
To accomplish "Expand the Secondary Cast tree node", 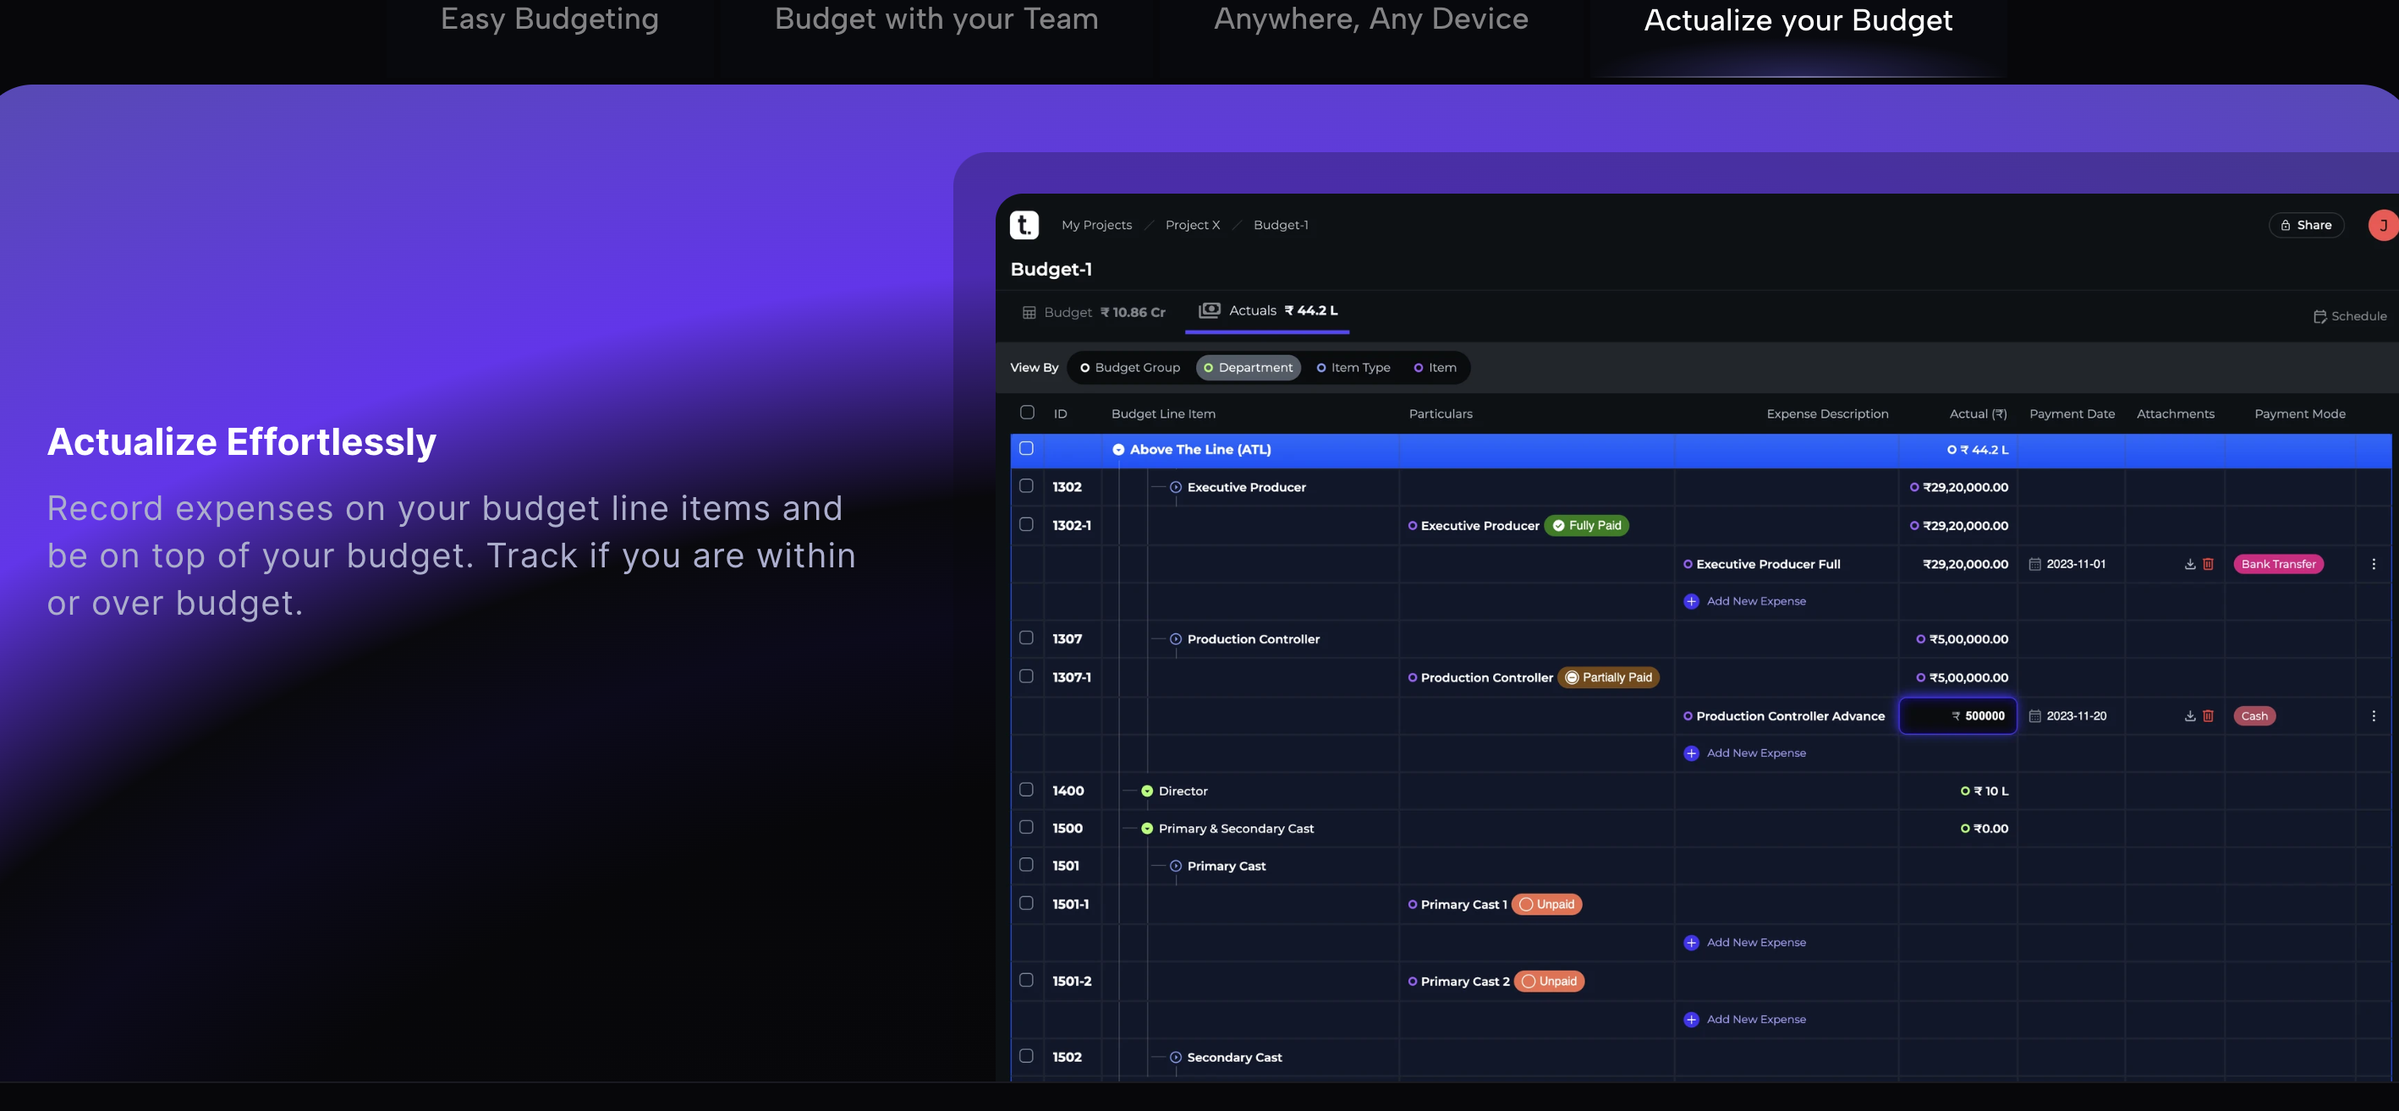I will click(x=1176, y=1057).
